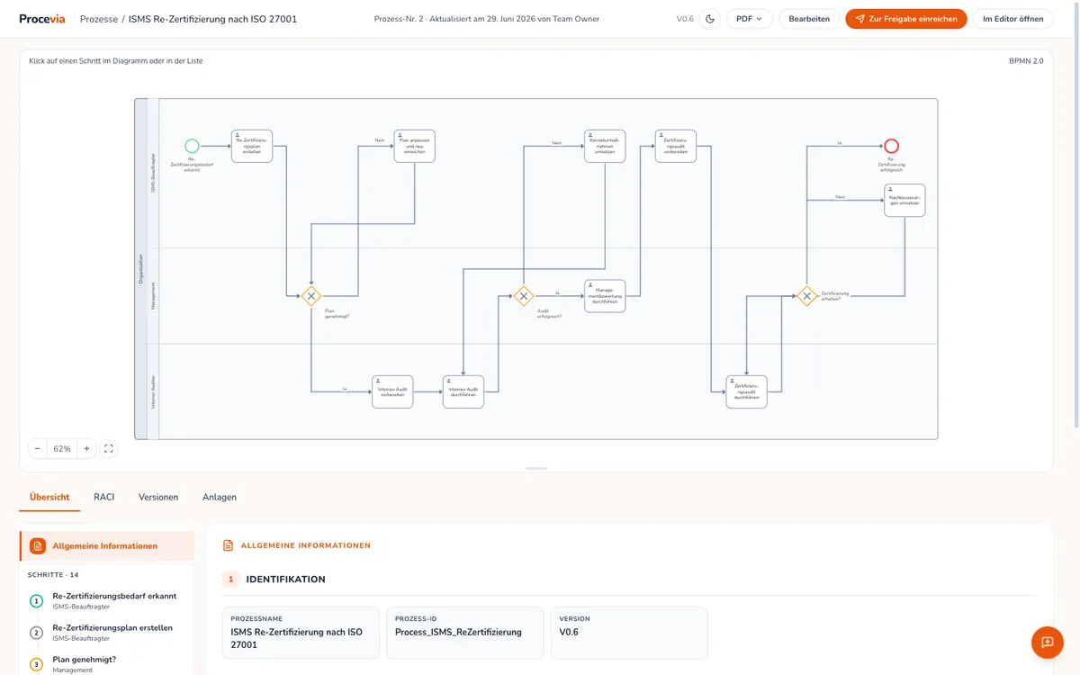The image size is (1080, 675).
Task: Select the 'Internes Audit durchführen' task box
Action: coord(463,391)
